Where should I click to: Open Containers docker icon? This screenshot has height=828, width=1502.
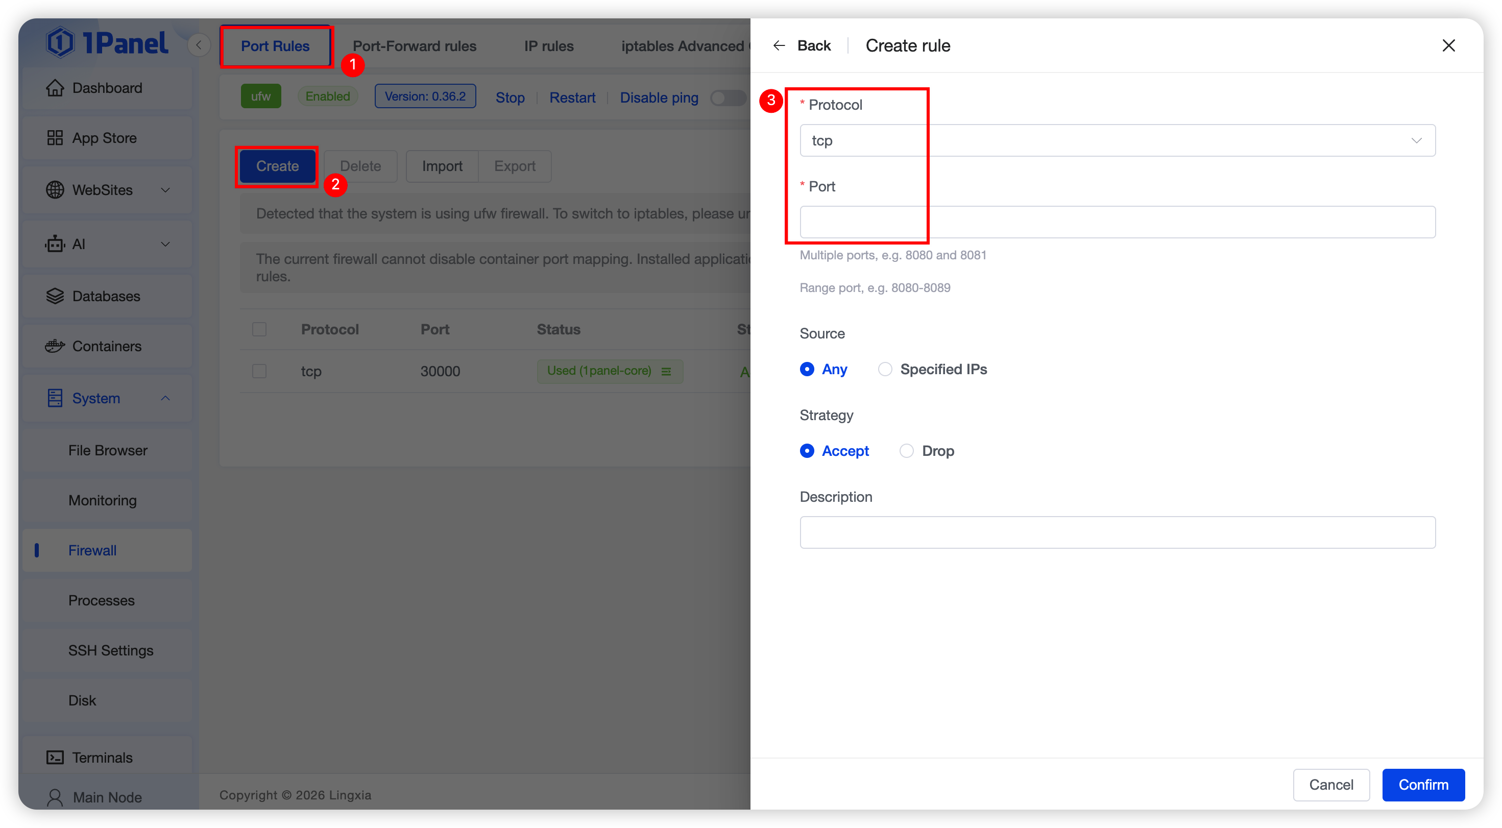55,346
